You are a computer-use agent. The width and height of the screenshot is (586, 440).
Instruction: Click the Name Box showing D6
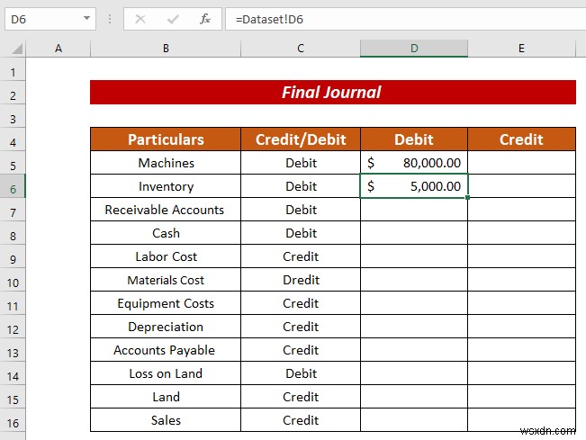click(50, 19)
